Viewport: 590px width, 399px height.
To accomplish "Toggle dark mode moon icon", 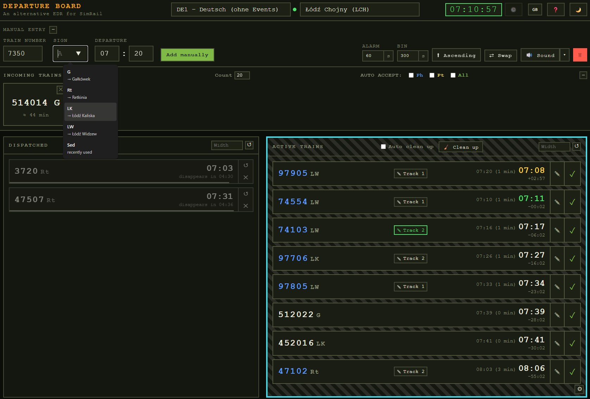I will pos(578,9).
